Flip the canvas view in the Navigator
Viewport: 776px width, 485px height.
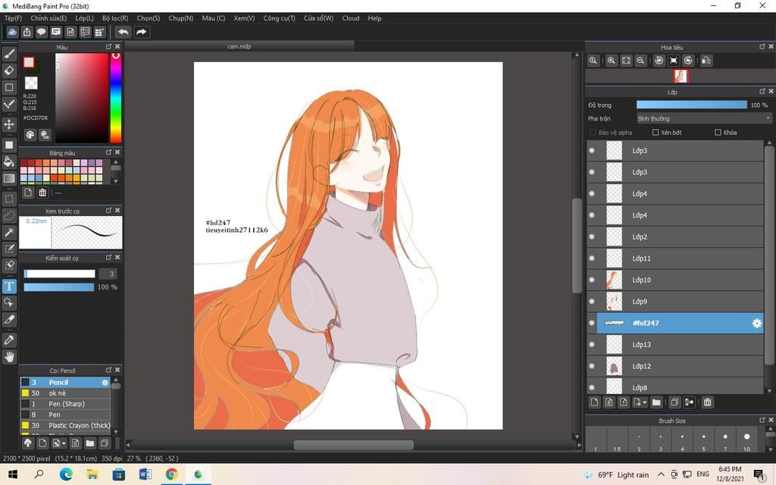(x=706, y=61)
